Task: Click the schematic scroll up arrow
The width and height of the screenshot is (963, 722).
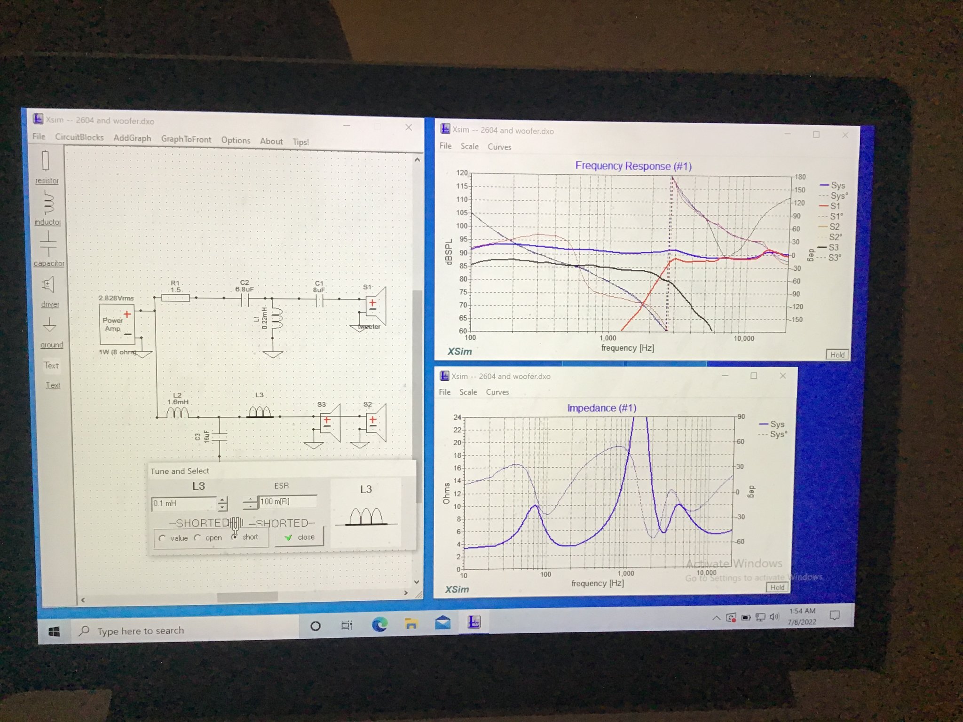Action: pyautogui.click(x=417, y=160)
